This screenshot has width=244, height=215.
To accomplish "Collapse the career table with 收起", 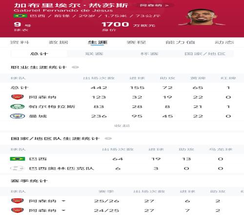I will (x=122, y=126).
